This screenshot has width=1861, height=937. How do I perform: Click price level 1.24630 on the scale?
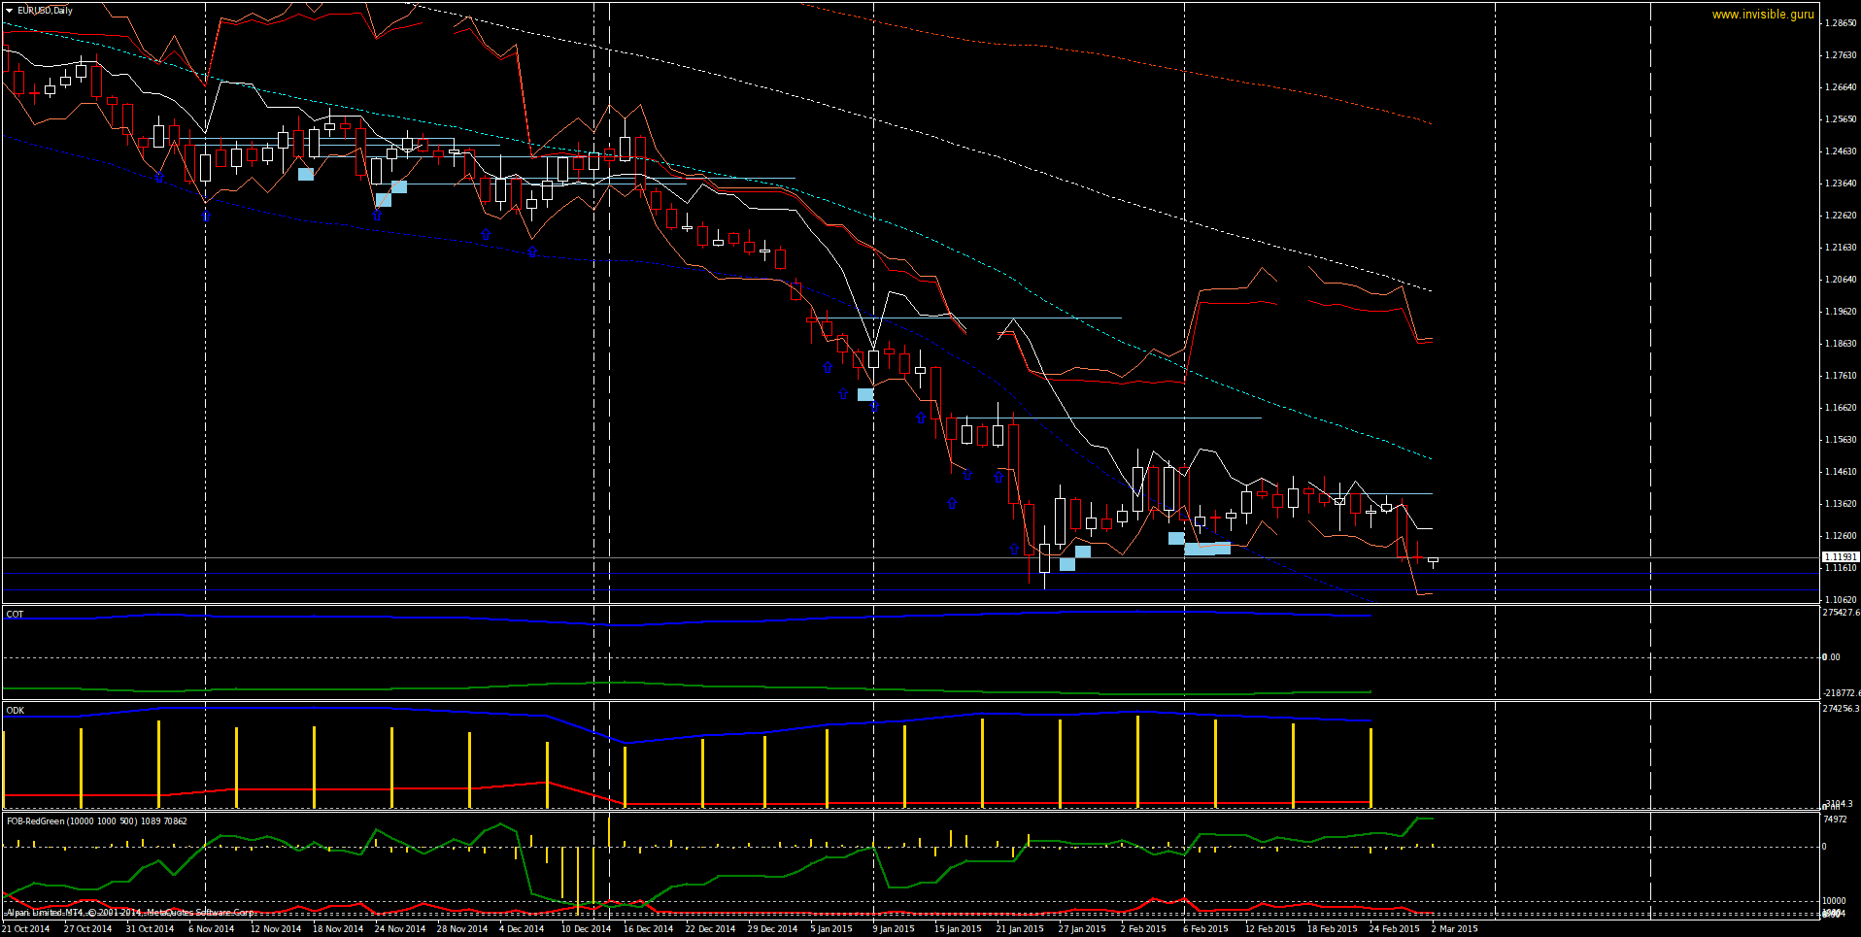1841,151
